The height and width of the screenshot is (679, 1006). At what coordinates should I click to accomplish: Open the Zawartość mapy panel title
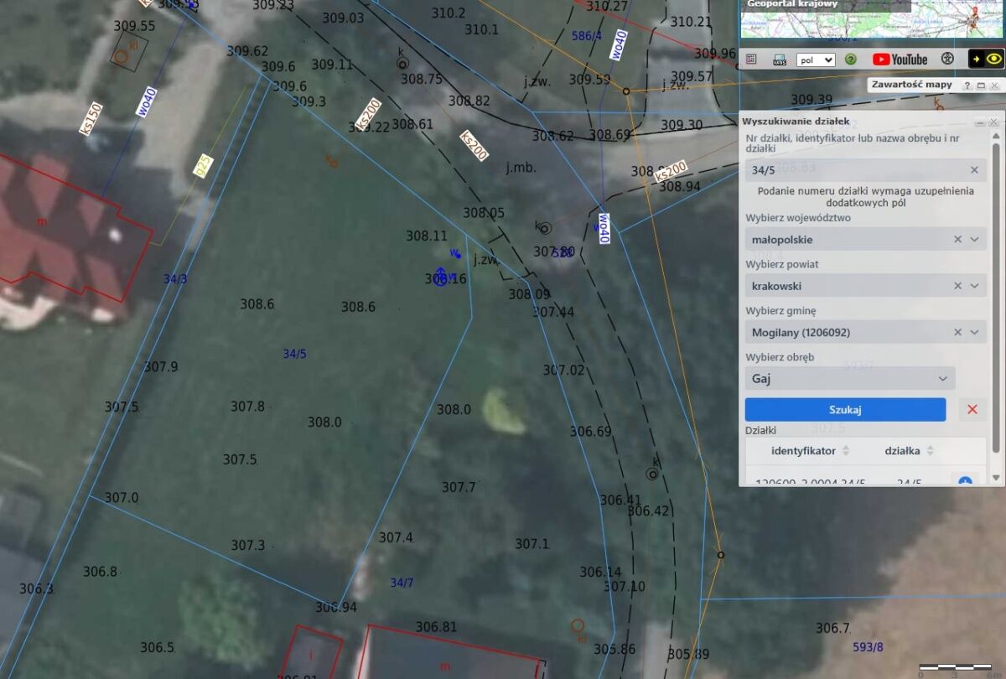[911, 86]
